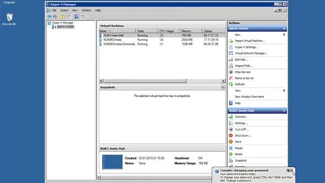Click Show/Hide Action Pane toolbar icon
325x183 pixels.
click(82, 16)
